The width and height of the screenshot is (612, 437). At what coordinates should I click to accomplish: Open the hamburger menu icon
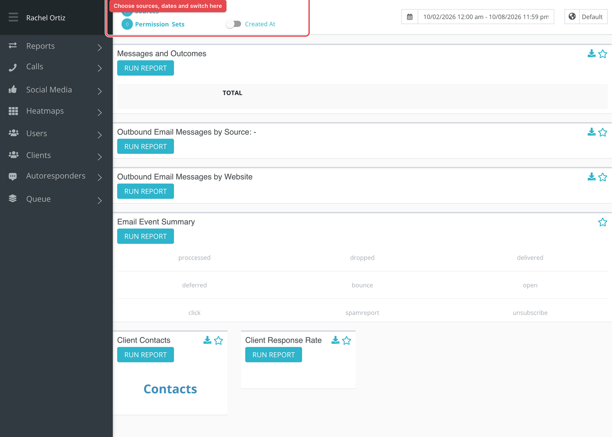[x=13, y=17]
